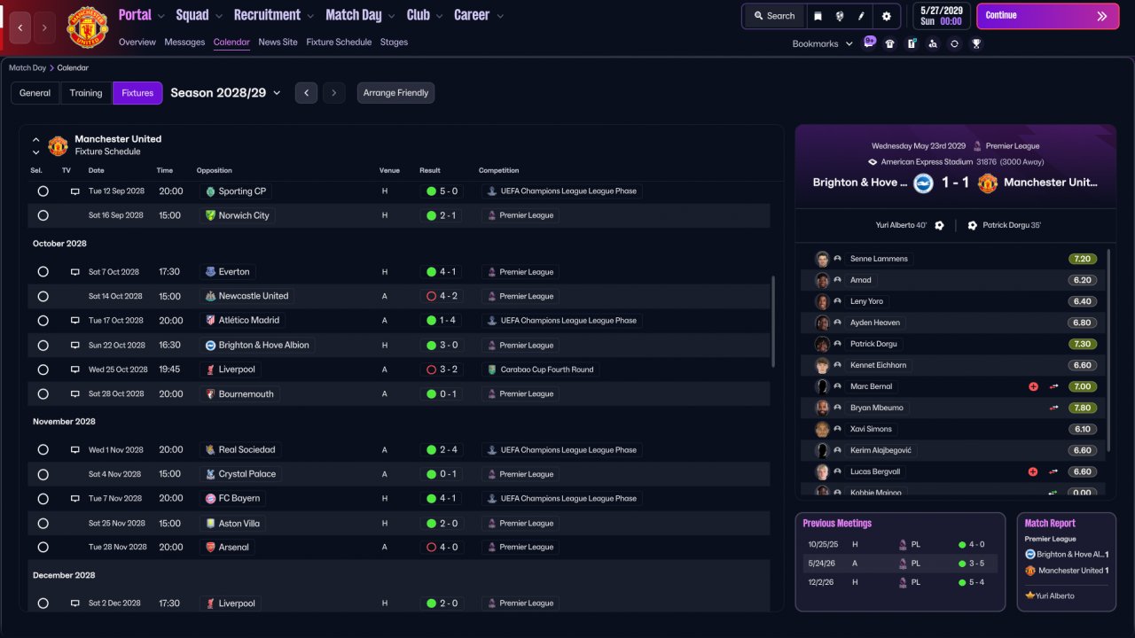Click Lucas Bergvall's red injury icon
The height and width of the screenshot is (638, 1135).
click(1033, 472)
